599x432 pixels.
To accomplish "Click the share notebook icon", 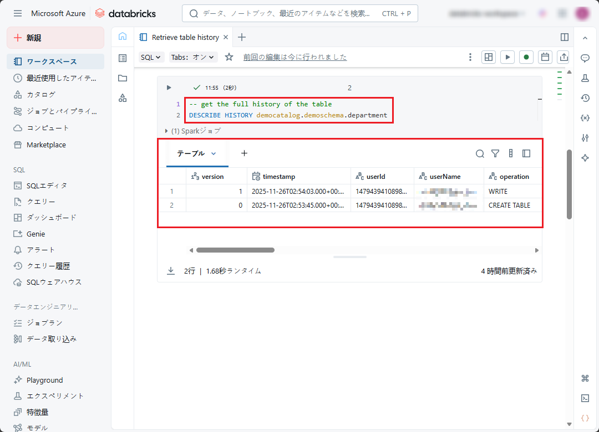I will point(564,57).
